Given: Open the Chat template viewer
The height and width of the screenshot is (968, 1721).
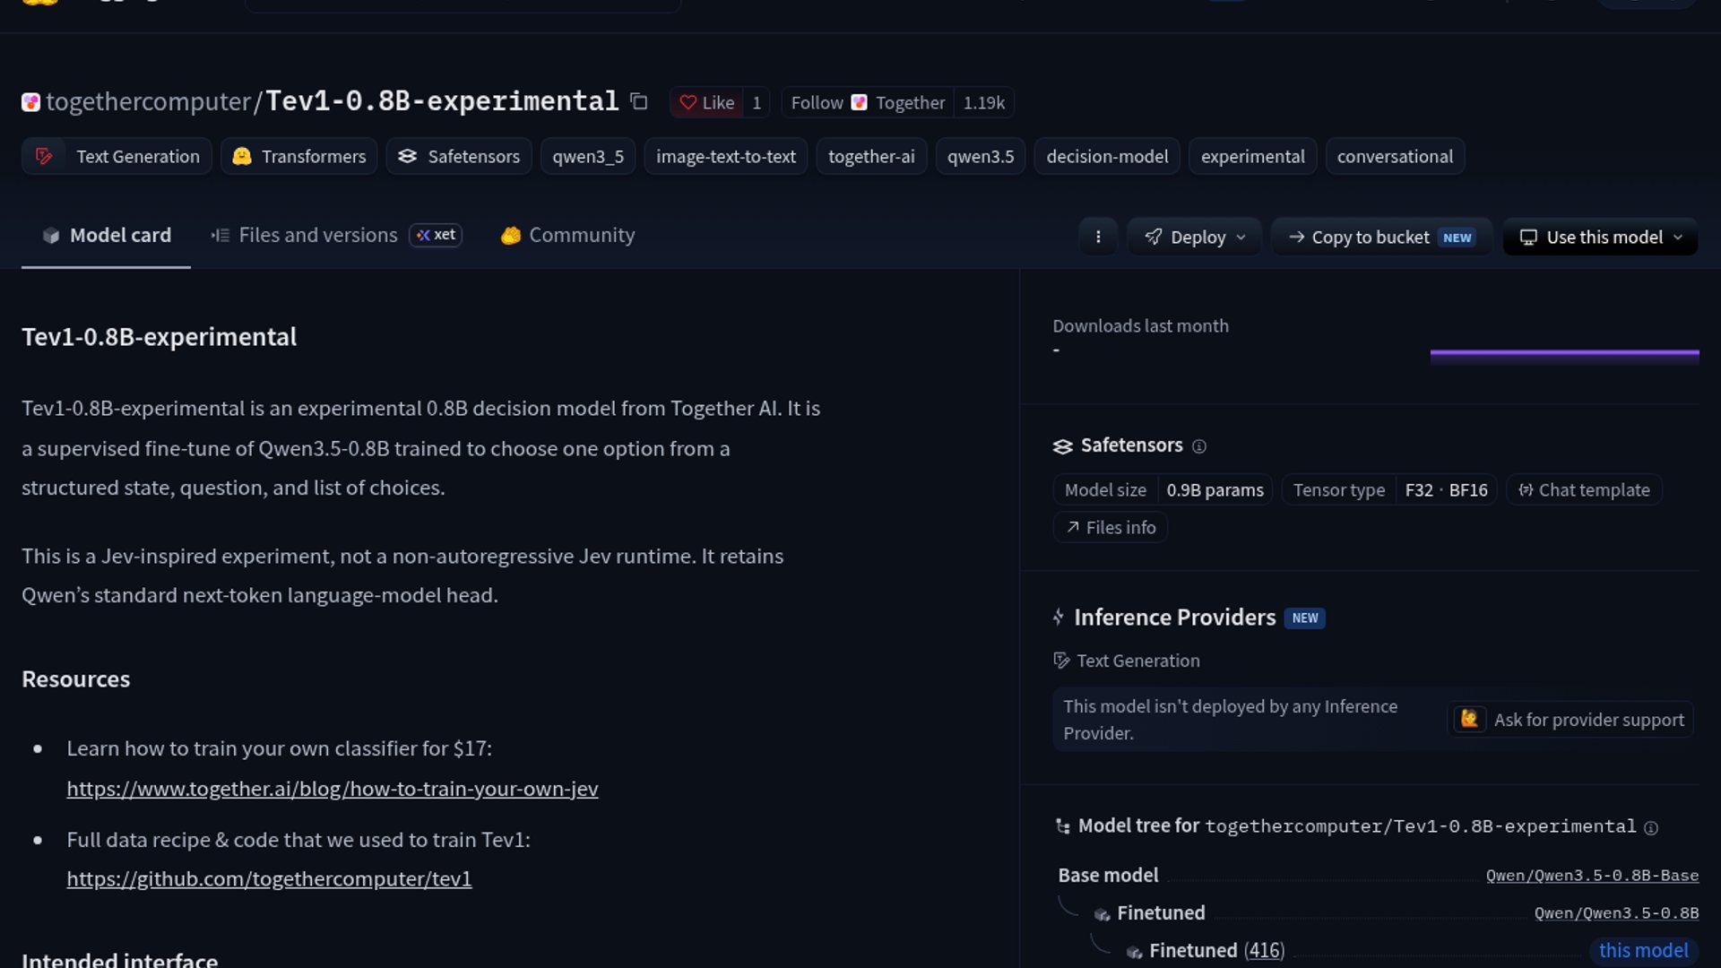Looking at the screenshot, I should pyautogui.click(x=1584, y=490).
